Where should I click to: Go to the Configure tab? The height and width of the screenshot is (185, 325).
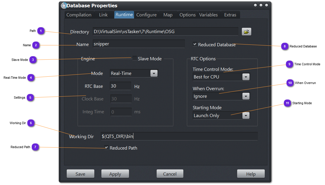click(146, 15)
